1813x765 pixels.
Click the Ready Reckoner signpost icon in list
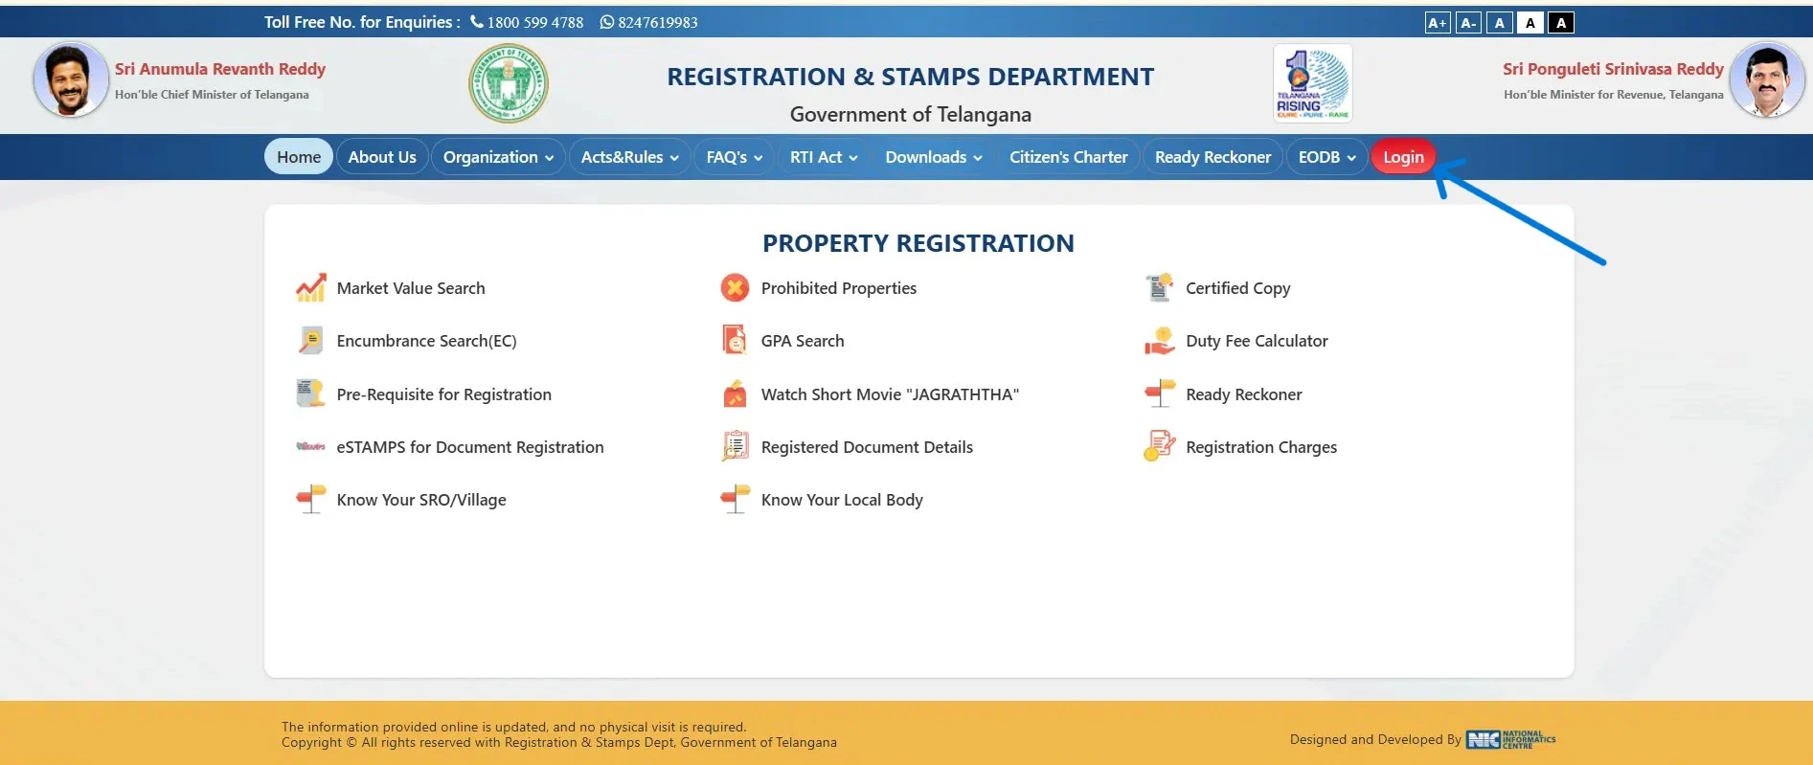point(1159,394)
